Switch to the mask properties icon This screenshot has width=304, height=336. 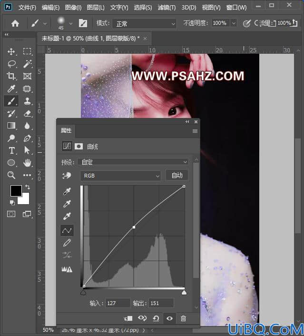click(x=78, y=147)
